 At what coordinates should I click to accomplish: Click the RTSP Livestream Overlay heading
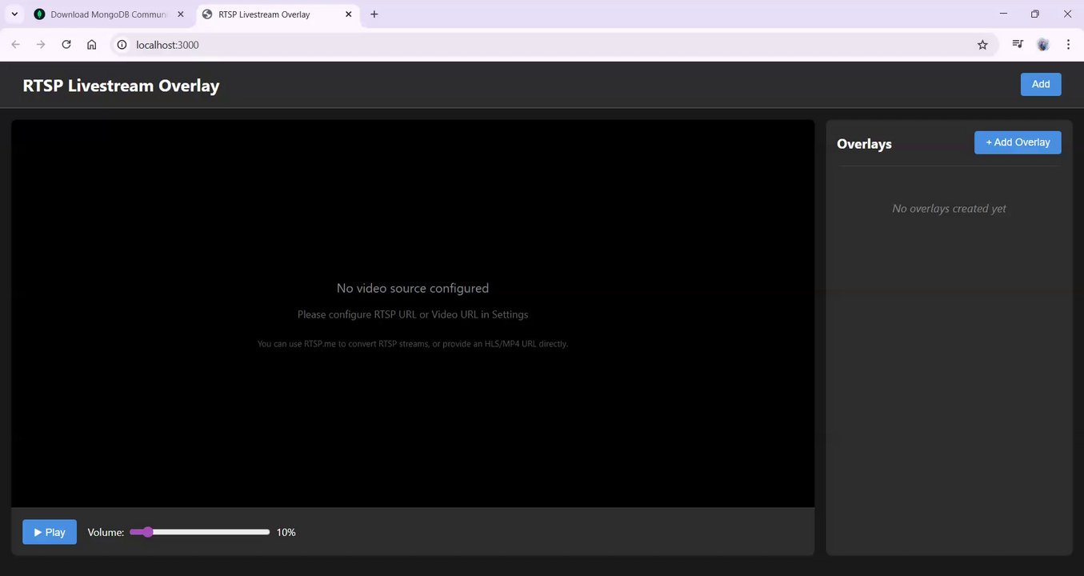pos(121,86)
